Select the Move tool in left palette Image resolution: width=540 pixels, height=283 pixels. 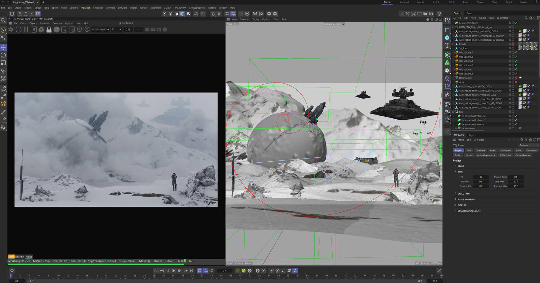click(3, 47)
